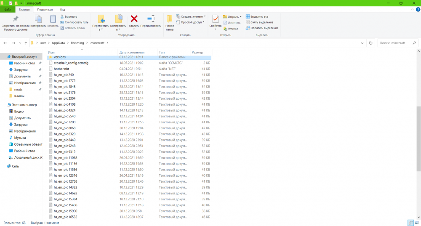Go up one folder level
This screenshot has width=421, height=226.
pos(26,43)
